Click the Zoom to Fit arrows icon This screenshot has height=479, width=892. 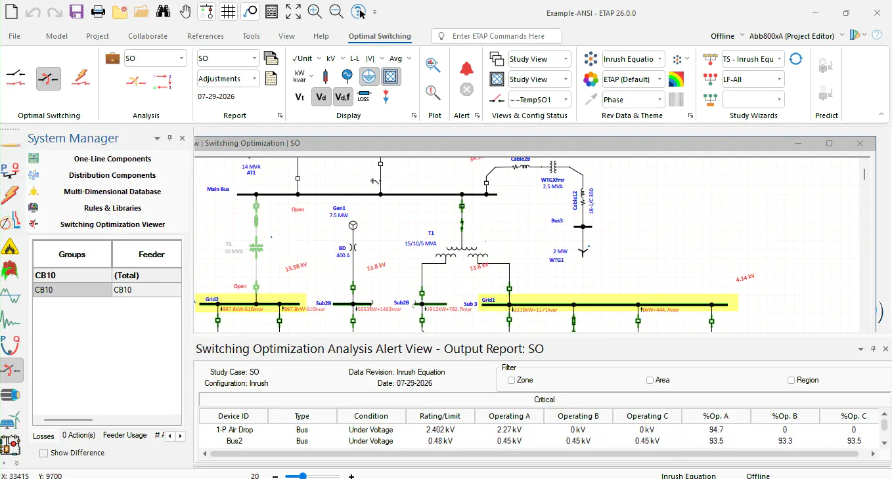point(293,12)
